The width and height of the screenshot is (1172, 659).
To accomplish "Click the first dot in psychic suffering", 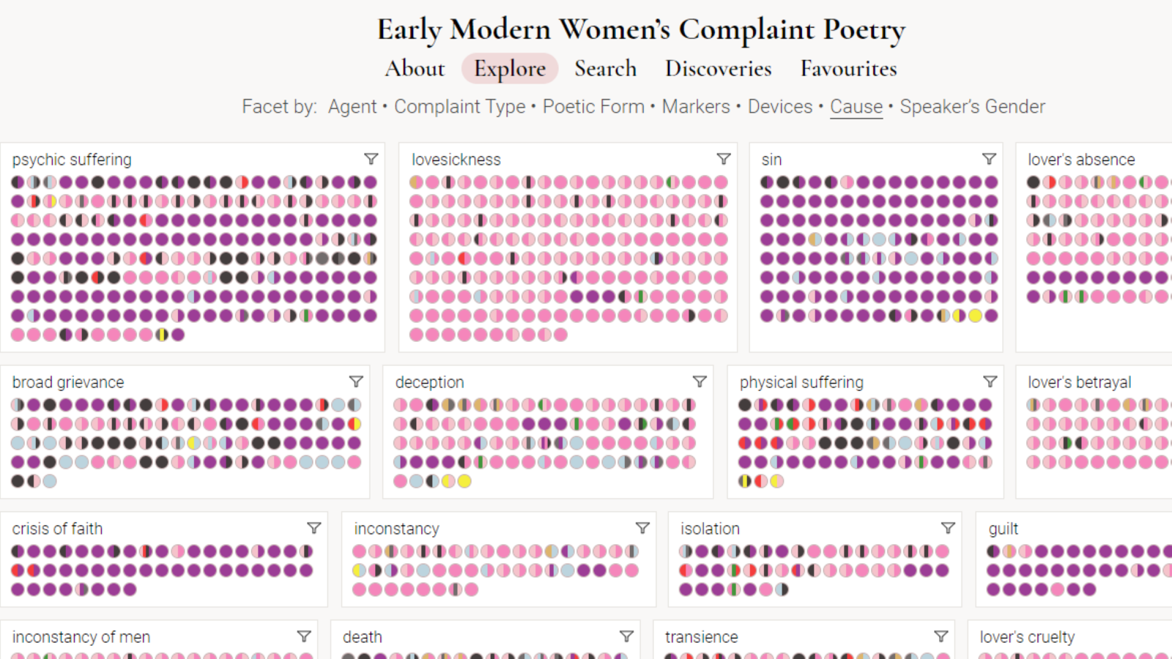I will [x=18, y=182].
